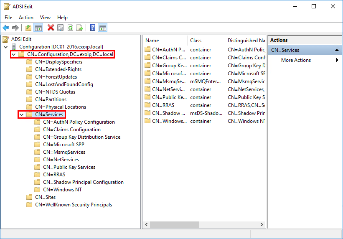Click the ADSI Edit root node icon
Screen dimensions: 343x239
point(6,39)
